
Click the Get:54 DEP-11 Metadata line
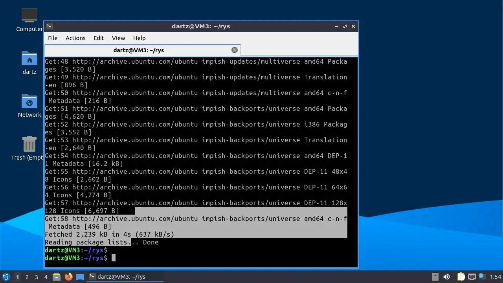[196, 160]
